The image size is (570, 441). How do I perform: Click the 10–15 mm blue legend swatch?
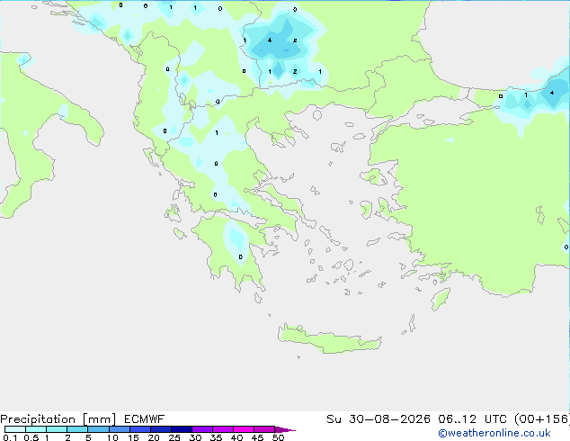point(120,429)
